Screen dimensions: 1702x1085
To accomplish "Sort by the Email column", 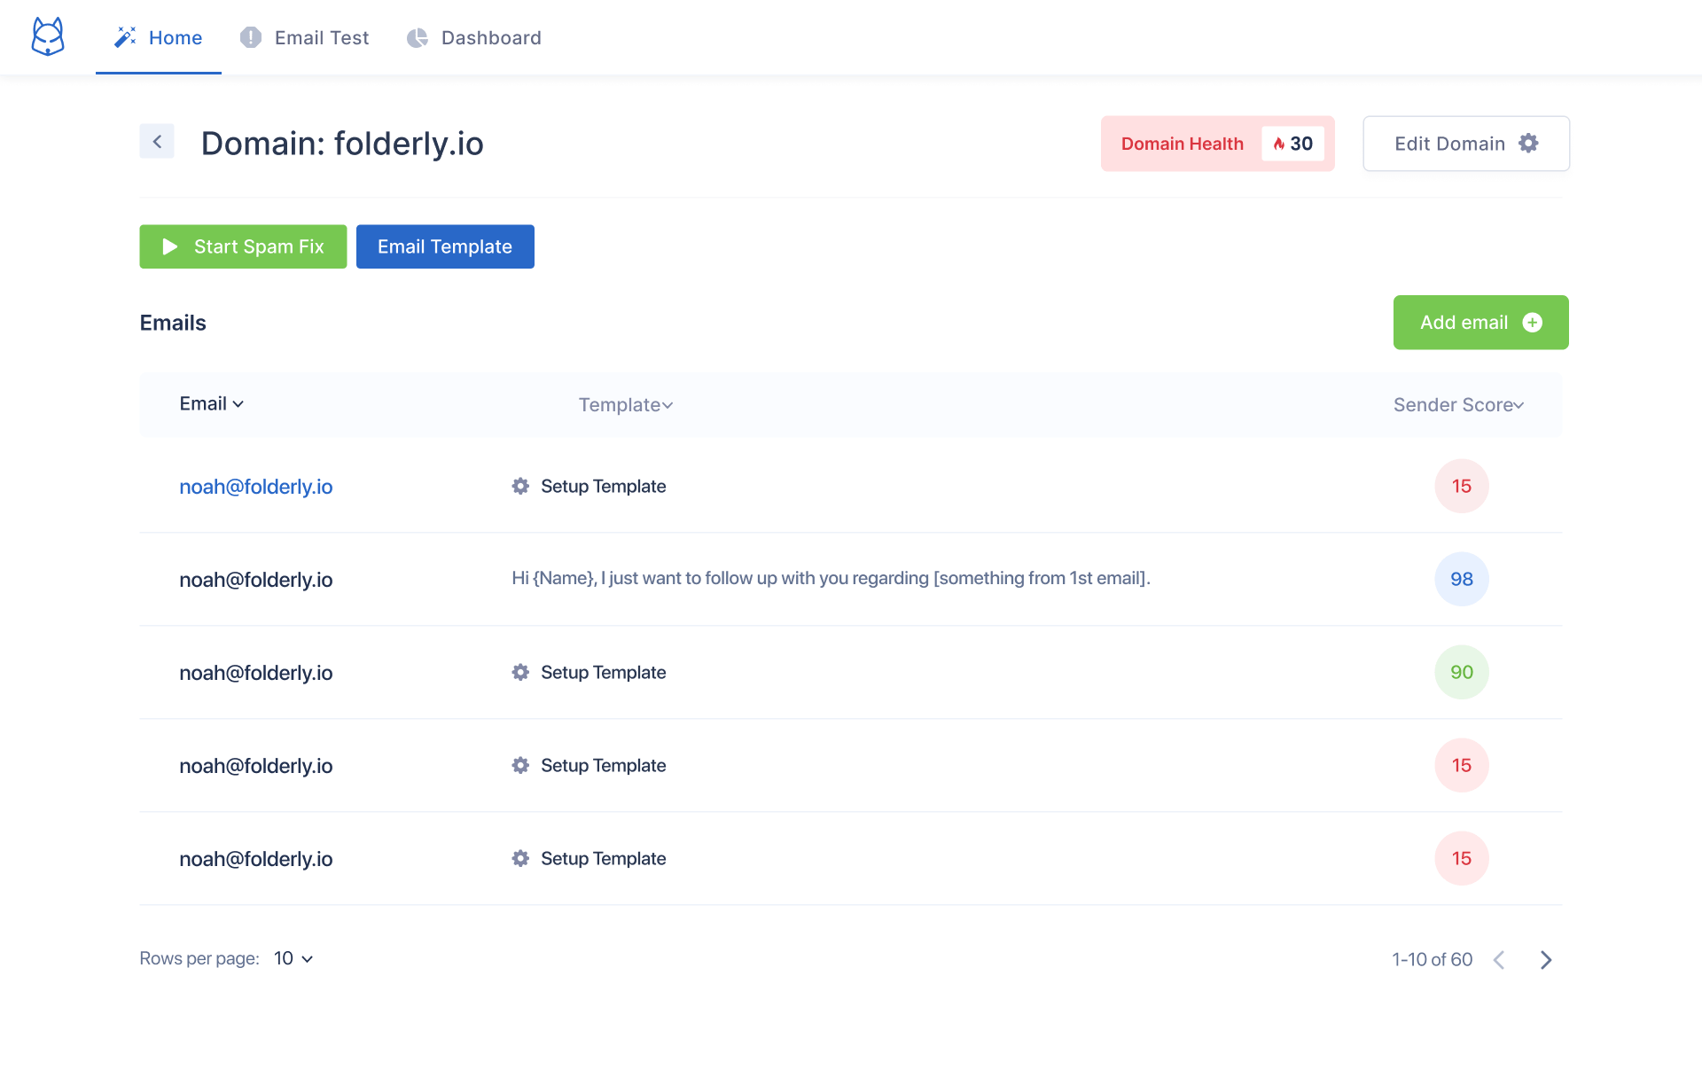I will [x=212, y=404].
